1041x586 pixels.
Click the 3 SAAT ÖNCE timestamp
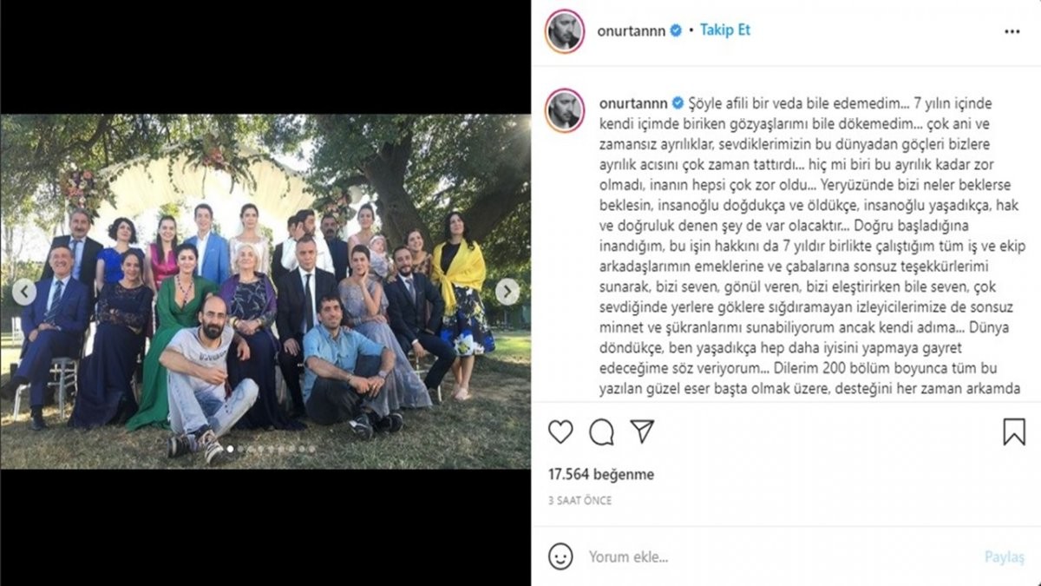coord(579,501)
